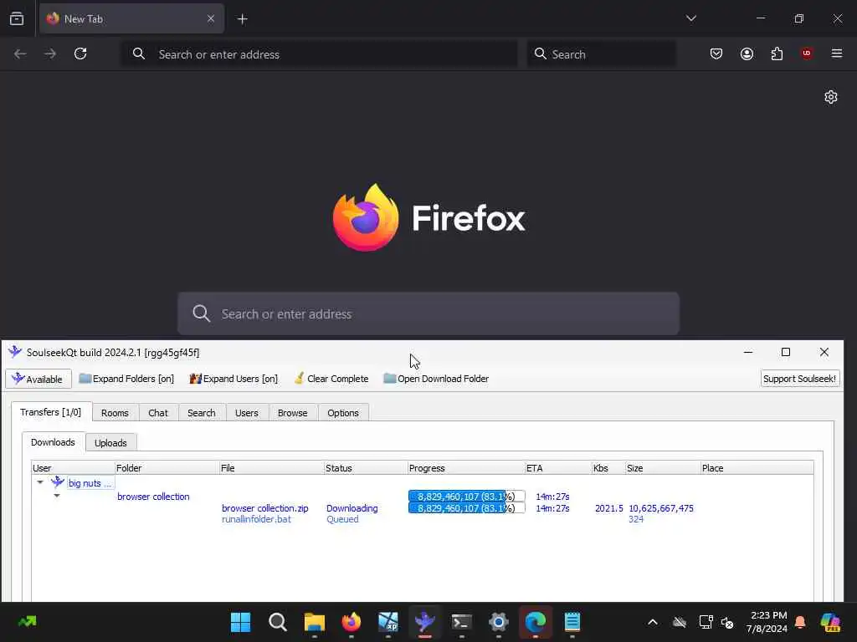Open Save to Pocket icon

click(716, 53)
